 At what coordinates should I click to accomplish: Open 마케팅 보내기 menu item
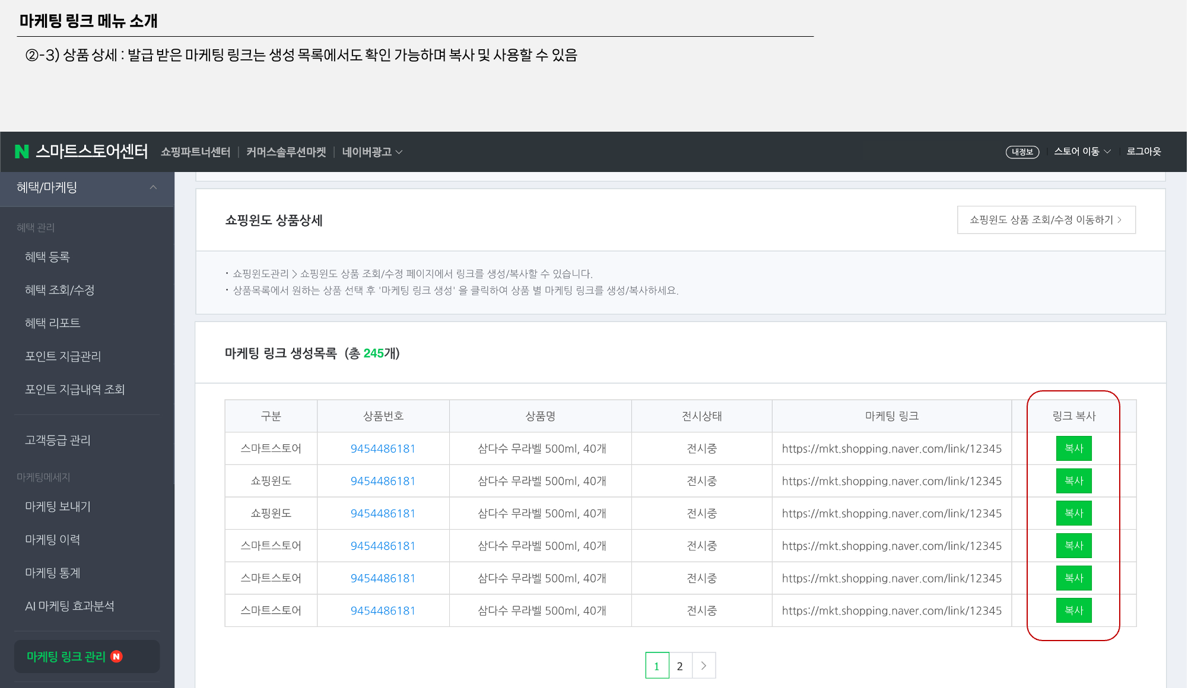pyautogui.click(x=58, y=507)
